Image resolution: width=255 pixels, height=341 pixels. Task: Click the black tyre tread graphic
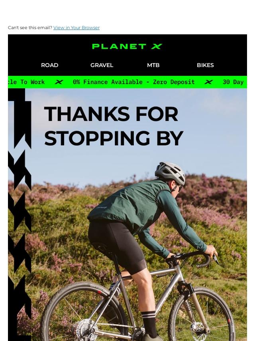(x=20, y=214)
